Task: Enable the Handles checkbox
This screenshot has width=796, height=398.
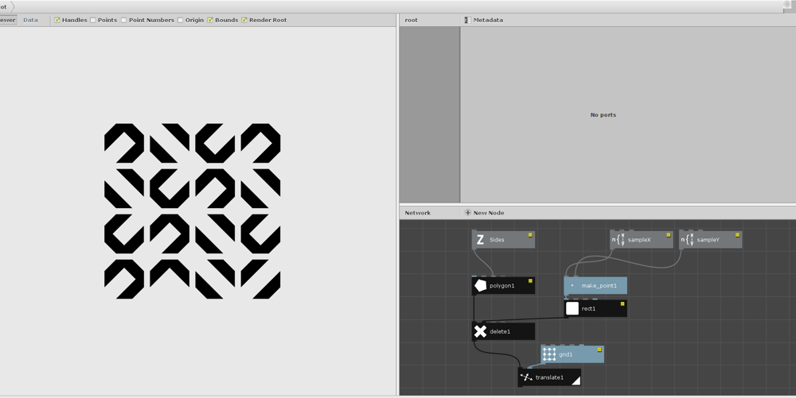Action: pos(57,20)
